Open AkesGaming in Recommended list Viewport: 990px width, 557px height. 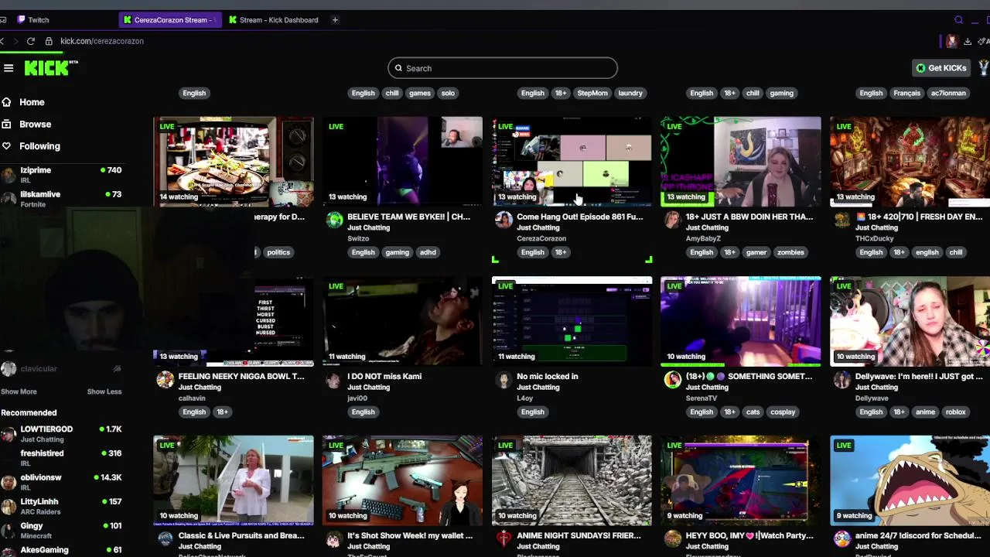[x=62, y=550]
